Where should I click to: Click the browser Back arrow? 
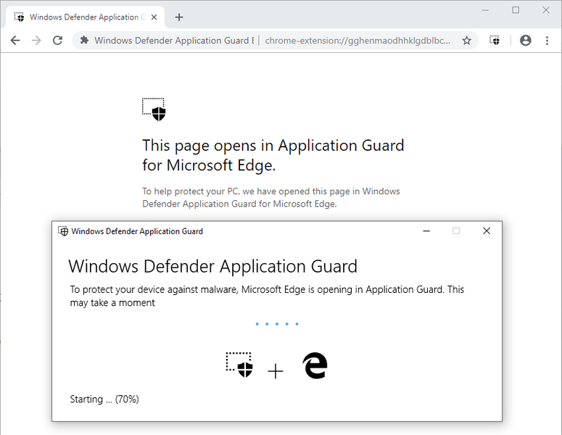click(x=15, y=41)
